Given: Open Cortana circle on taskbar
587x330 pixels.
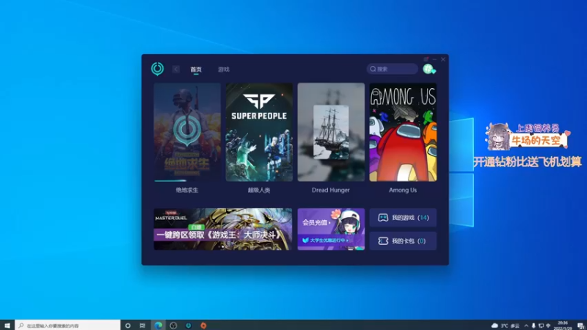Looking at the screenshot, I should point(128,326).
